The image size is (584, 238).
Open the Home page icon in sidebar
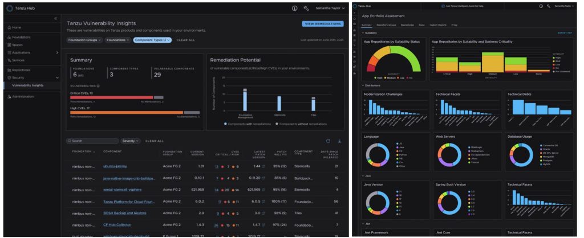point(9,27)
